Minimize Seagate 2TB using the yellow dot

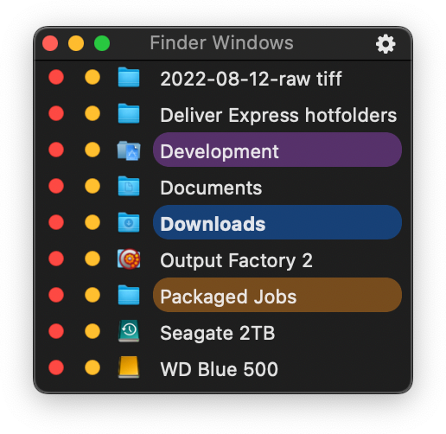(92, 331)
